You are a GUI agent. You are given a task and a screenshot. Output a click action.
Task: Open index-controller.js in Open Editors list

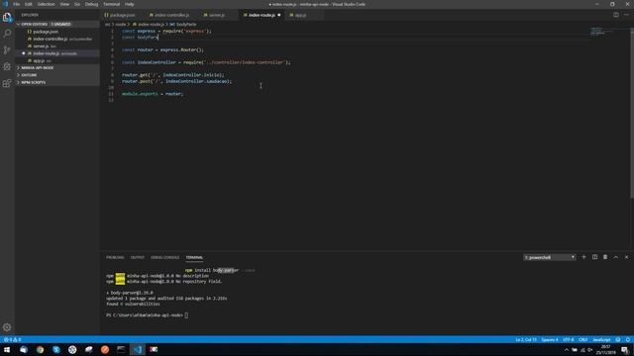coord(57,39)
